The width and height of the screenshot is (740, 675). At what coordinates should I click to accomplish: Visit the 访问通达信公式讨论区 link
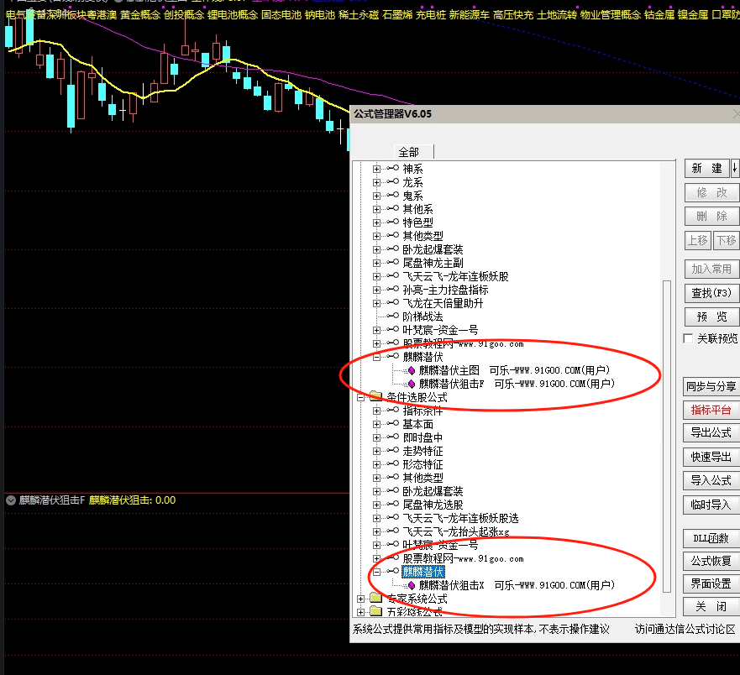pyautogui.click(x=685, y=630)
